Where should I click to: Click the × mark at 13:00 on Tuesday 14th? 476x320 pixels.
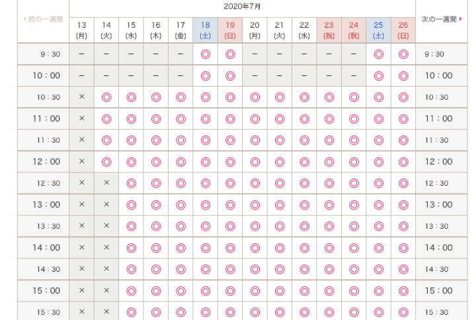106,204
